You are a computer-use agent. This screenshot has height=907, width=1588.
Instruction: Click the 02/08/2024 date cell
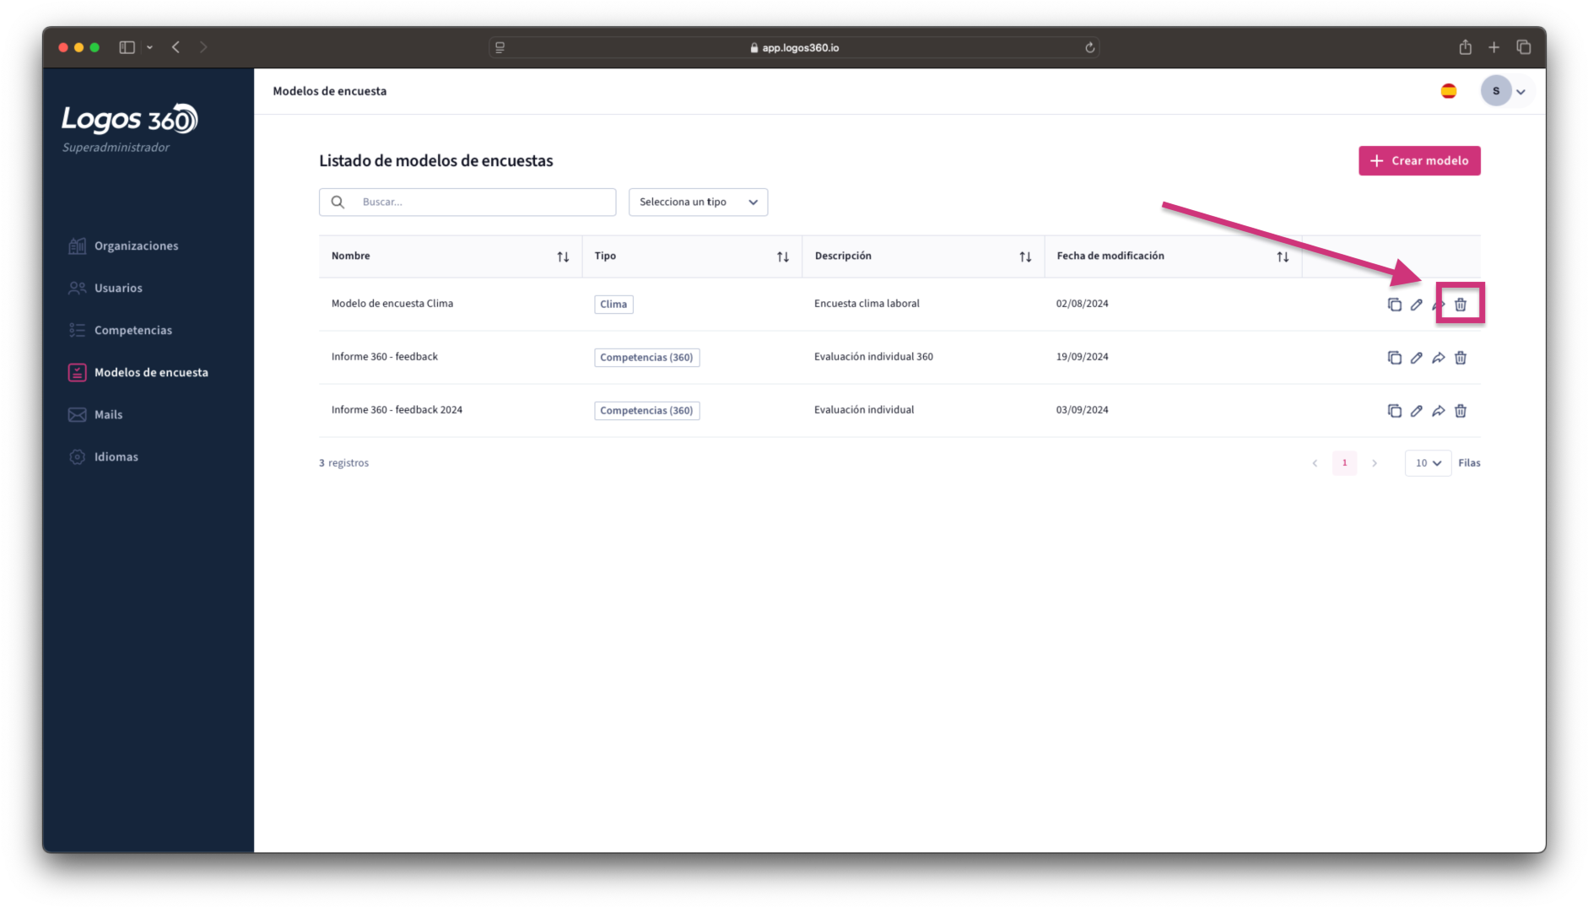(1082, 304)
